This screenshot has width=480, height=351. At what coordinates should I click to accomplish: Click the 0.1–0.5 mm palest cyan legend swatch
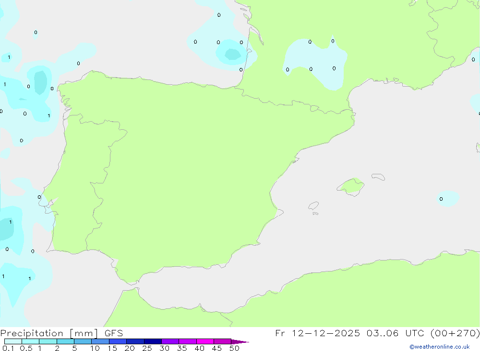13,341
